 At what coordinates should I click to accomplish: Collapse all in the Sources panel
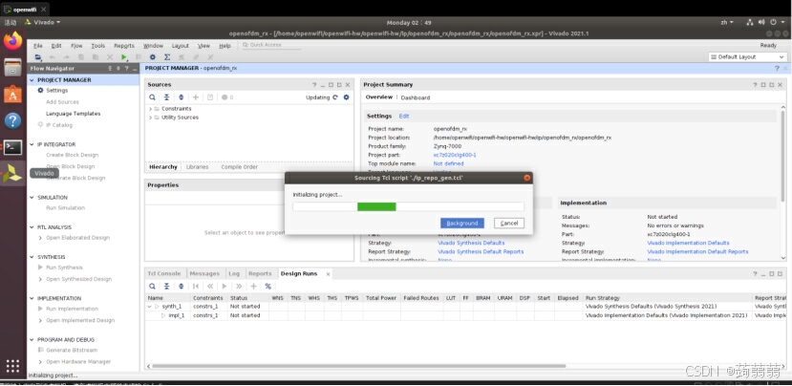166,97
